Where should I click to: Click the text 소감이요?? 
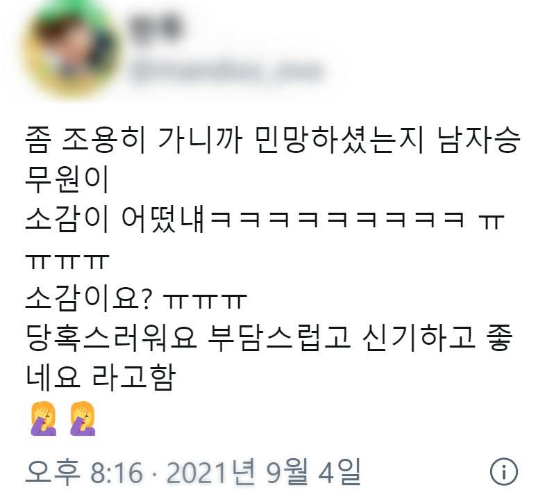[89, 299]
